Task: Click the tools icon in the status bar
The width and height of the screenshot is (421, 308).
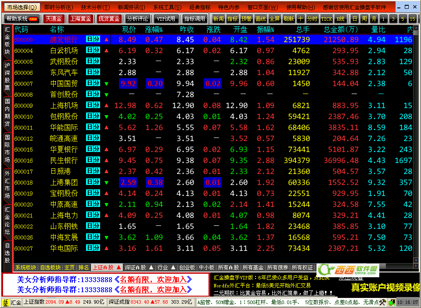Action: coord(382,302)
